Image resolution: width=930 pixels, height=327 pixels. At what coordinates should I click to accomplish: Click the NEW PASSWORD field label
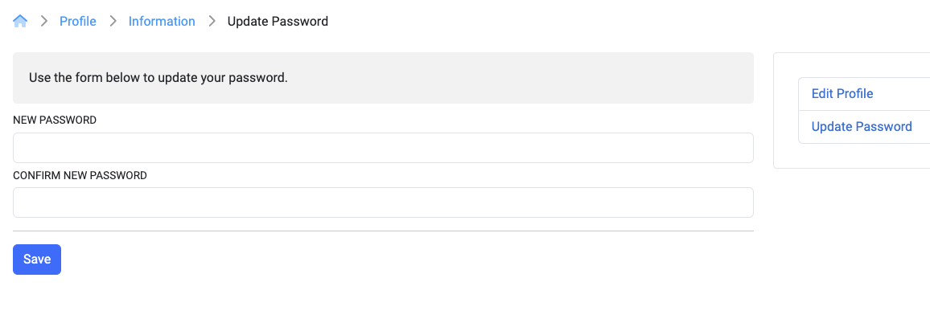coord(55,121)
